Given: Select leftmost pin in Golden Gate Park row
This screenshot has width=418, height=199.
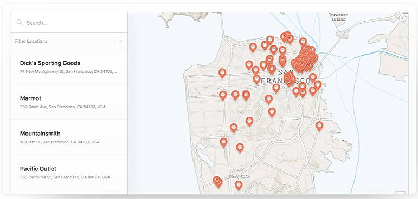Looking at the screenshot, I should click(x=223, y=95).
